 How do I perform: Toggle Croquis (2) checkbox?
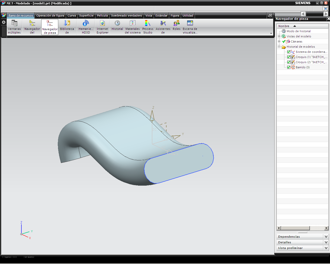(289, 62)
